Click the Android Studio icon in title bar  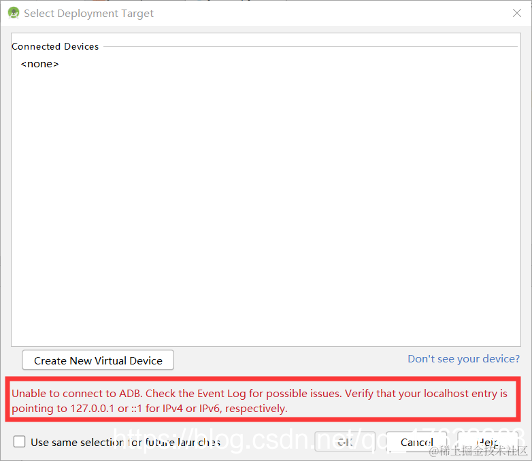tap(14, 13)
